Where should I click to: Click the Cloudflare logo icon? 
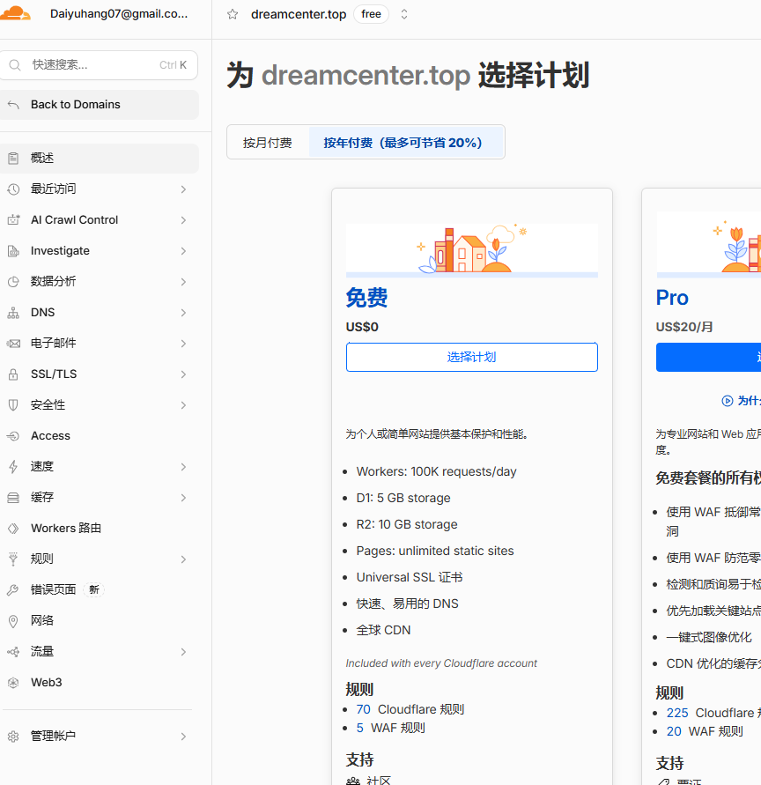[x=15, y=13]
